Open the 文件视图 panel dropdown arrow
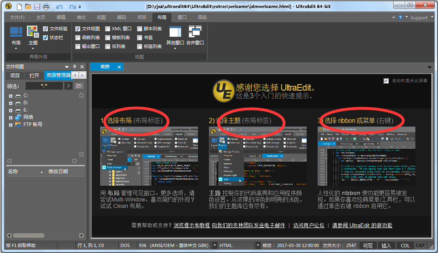 67,67
